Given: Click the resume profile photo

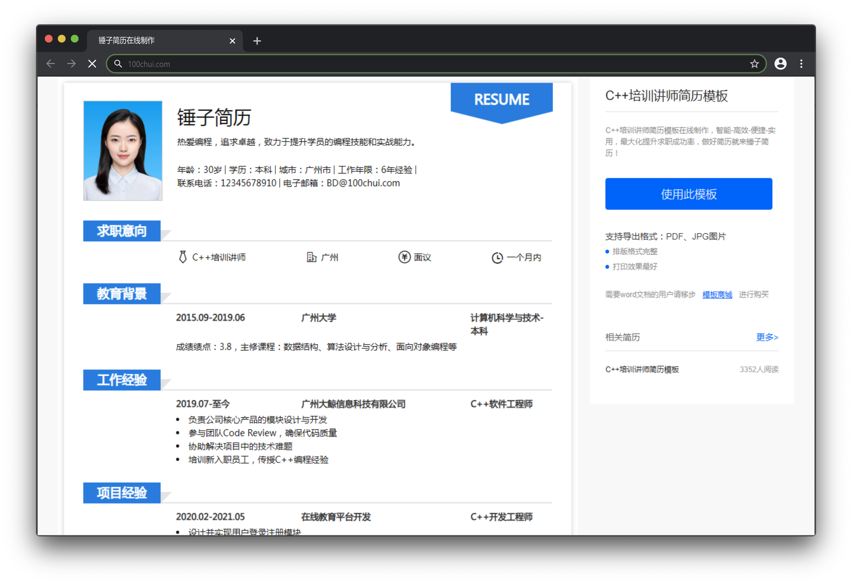Looking at the screenshot, I should pyautogui.click(x=123, y=151).
